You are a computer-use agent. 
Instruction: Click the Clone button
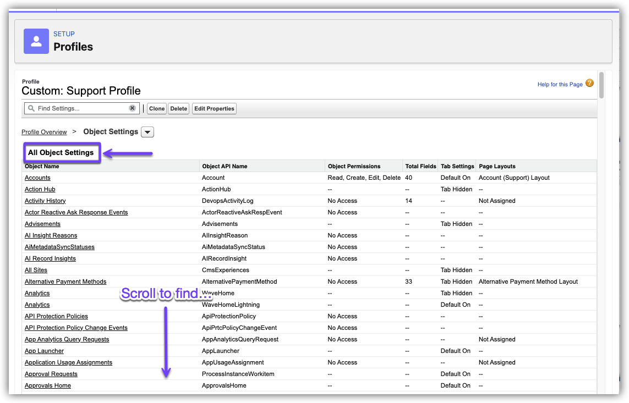tap(157, 109)
